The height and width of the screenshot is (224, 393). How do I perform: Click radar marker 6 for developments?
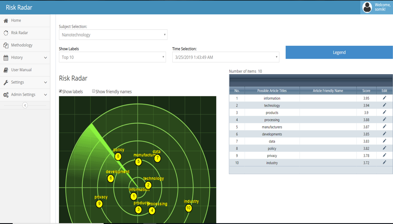coord(111,179)
